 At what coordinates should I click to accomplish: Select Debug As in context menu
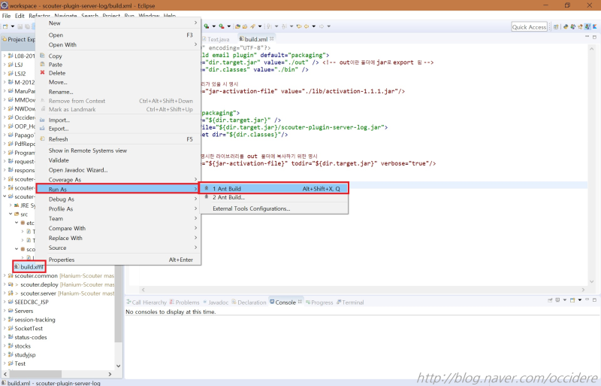118,199
